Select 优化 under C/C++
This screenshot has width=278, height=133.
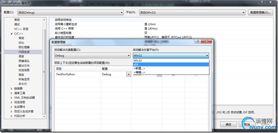21,43
